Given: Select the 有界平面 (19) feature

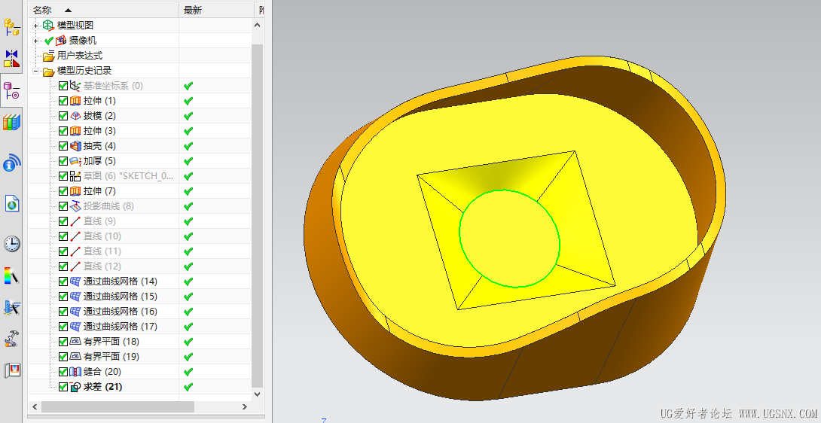Looking at the screenshot, I should pyautogui.click(x=111, y=357).
